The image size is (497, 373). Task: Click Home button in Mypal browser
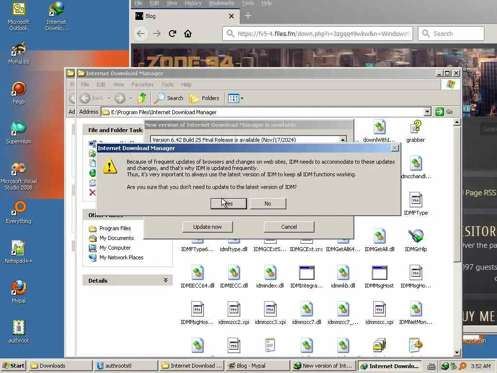click(188, 34)
